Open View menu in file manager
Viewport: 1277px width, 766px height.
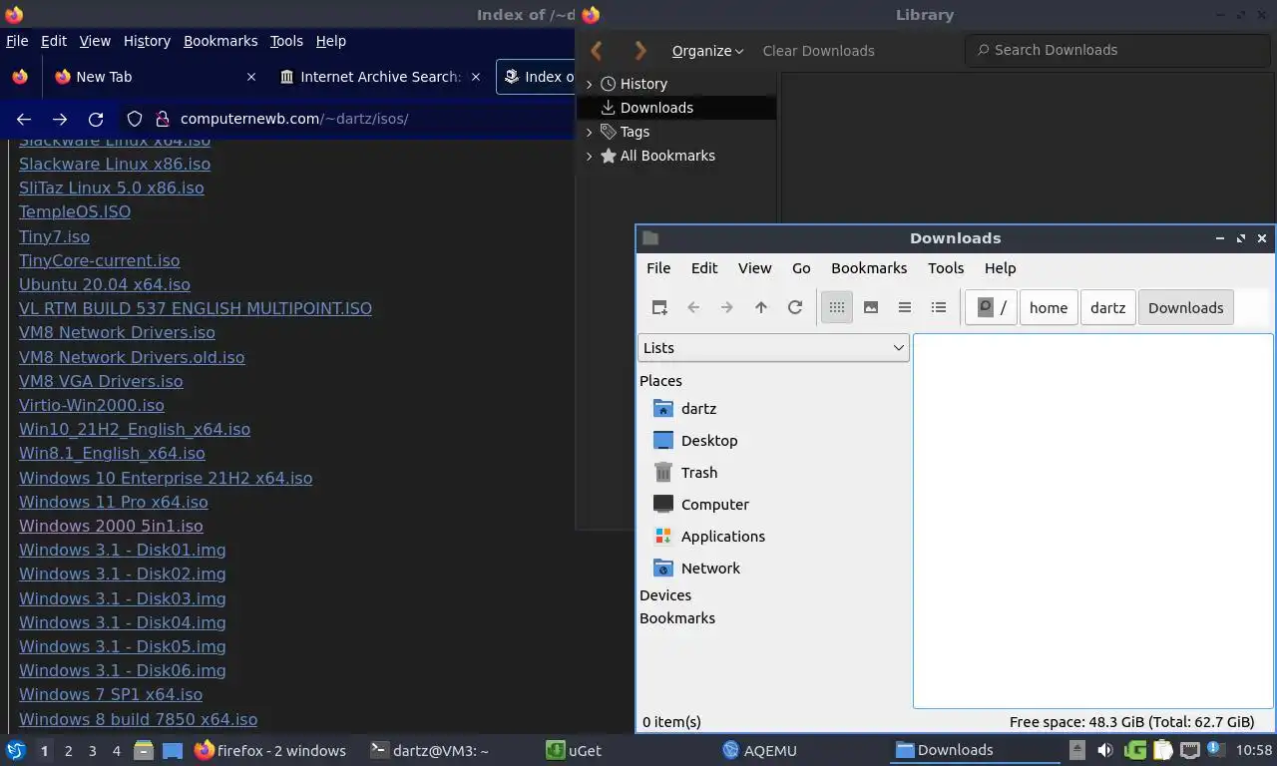tap(754, 268)
